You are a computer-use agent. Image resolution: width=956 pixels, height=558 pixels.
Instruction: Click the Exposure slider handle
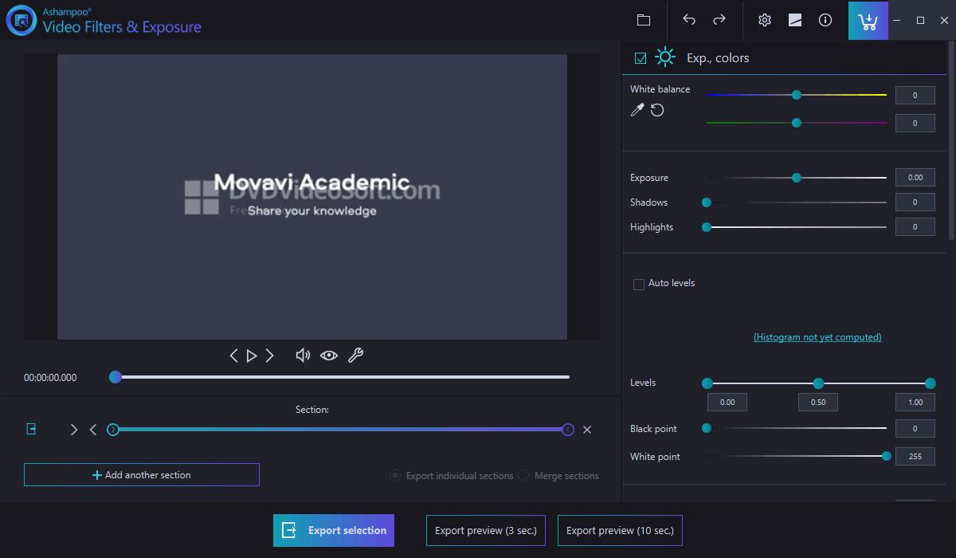click(x=797, y=178)
